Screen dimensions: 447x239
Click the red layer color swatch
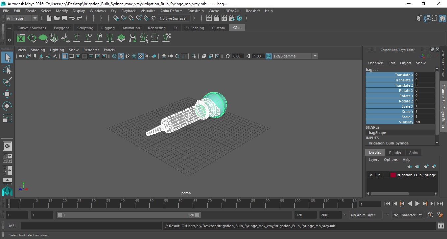point(393,175)
